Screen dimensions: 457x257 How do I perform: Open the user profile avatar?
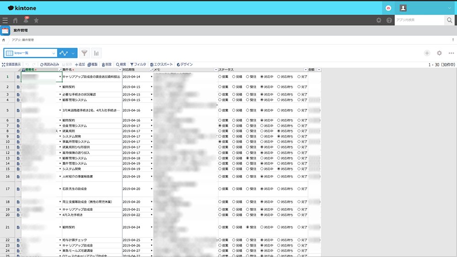pos(403,8)
